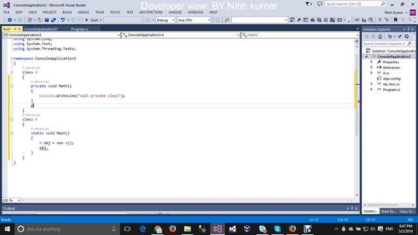Open the DEBUG menu
The width and height of the screenshot is (418, 235).
click(x=84, y=12)
